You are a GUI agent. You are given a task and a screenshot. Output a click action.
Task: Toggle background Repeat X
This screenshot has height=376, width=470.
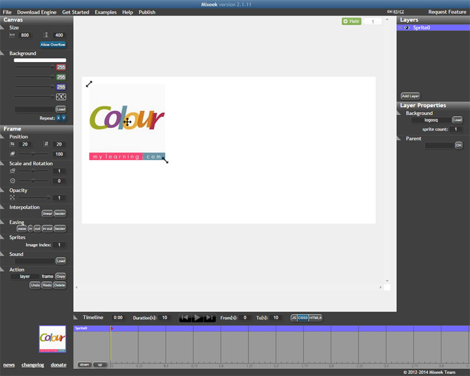coord(59,118)
